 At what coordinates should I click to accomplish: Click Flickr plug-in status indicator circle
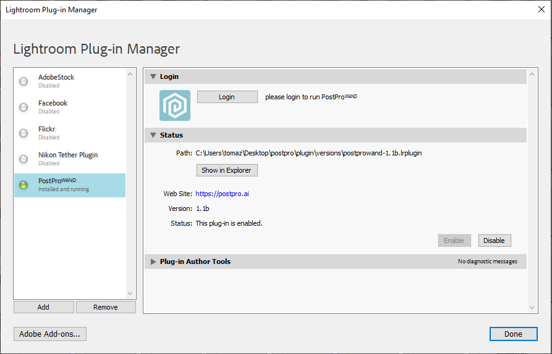[x=23, y=133]
